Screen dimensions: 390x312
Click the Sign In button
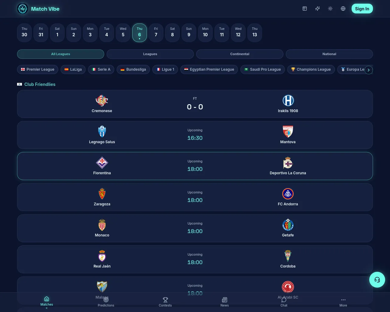(362, 9)
